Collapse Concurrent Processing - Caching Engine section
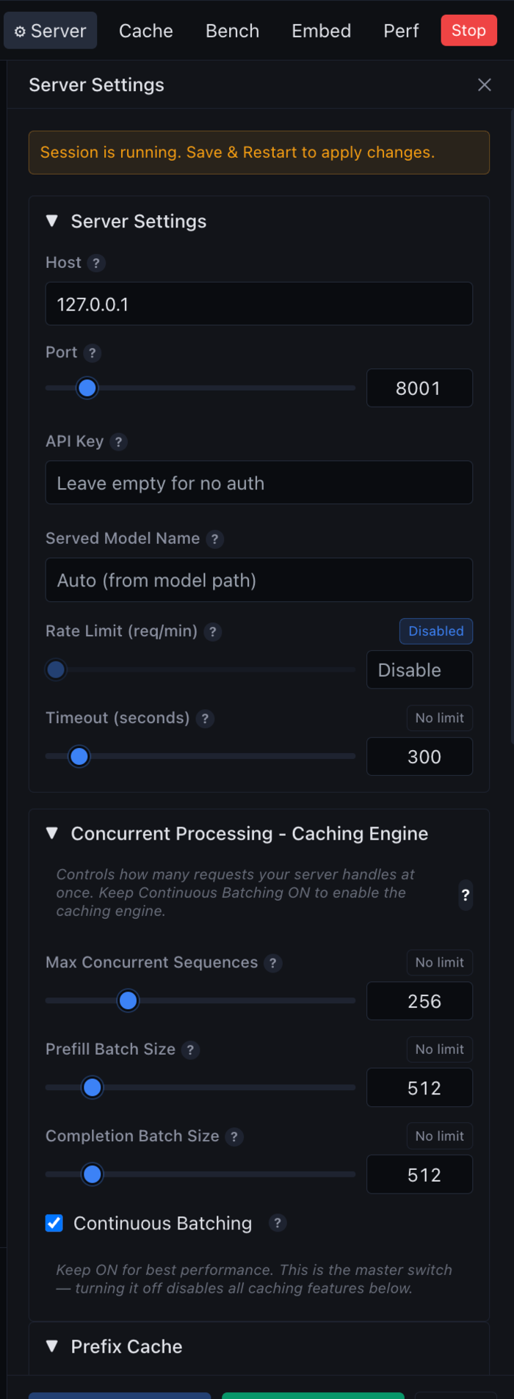Screen dimensions: 514x1399 pyautogui.click(x=52, y=833)
